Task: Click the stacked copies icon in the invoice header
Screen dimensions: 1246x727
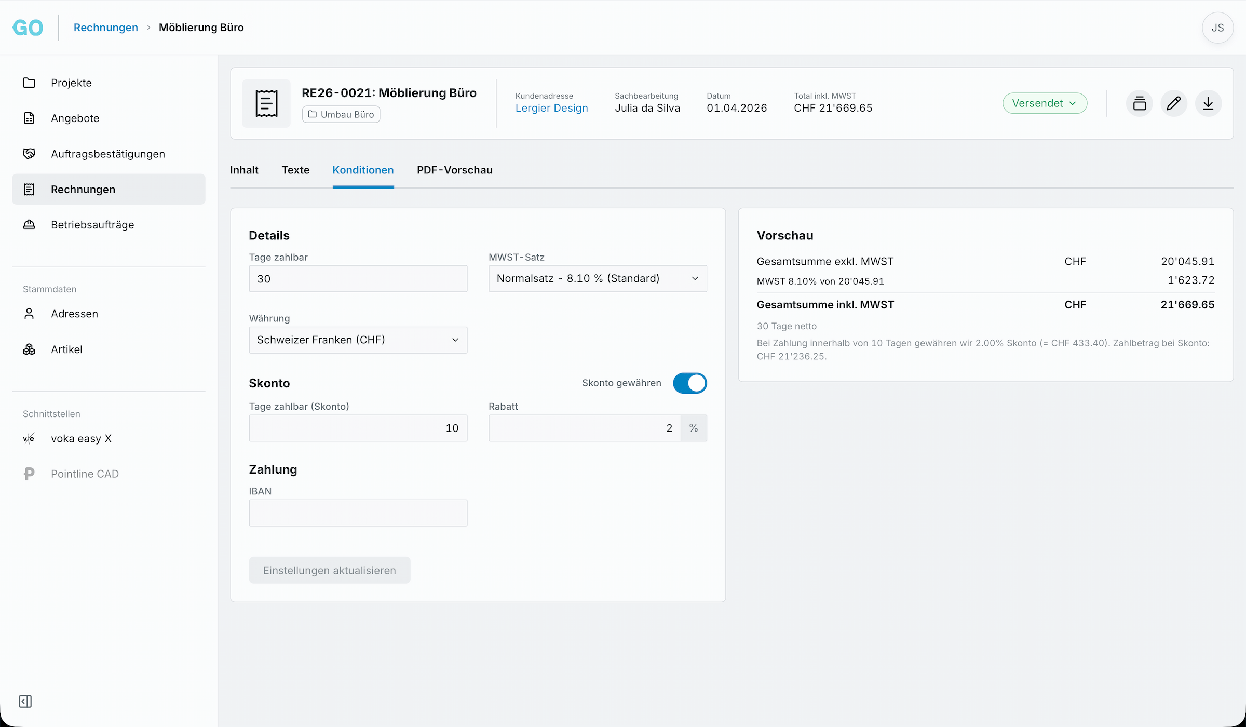Action: [x=1140, y=103]
